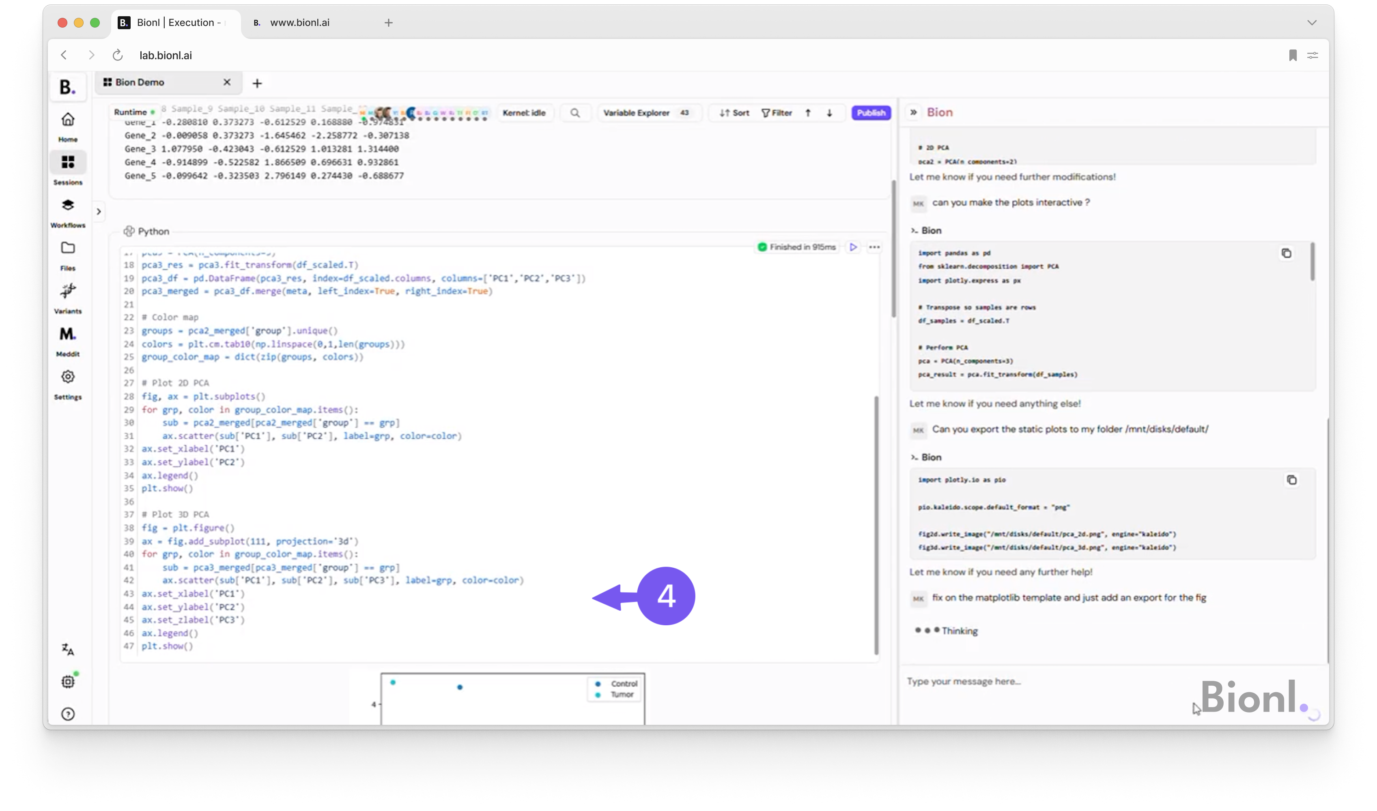Click the Publish button
Viewport: 1377px width, 811px height.
(871, 113)
